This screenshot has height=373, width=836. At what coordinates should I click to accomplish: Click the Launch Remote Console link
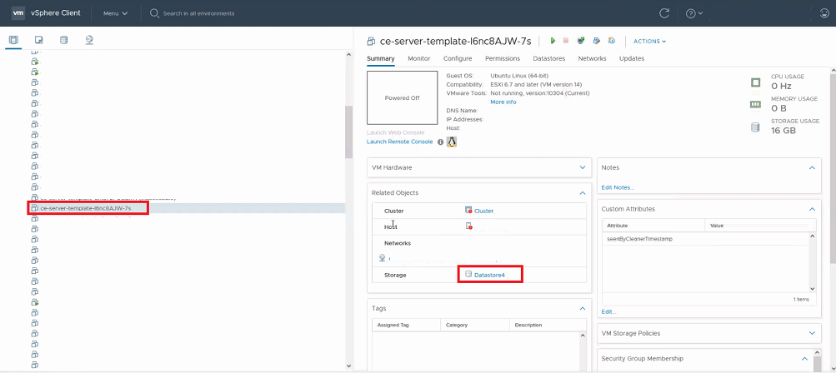click(400, 142)
